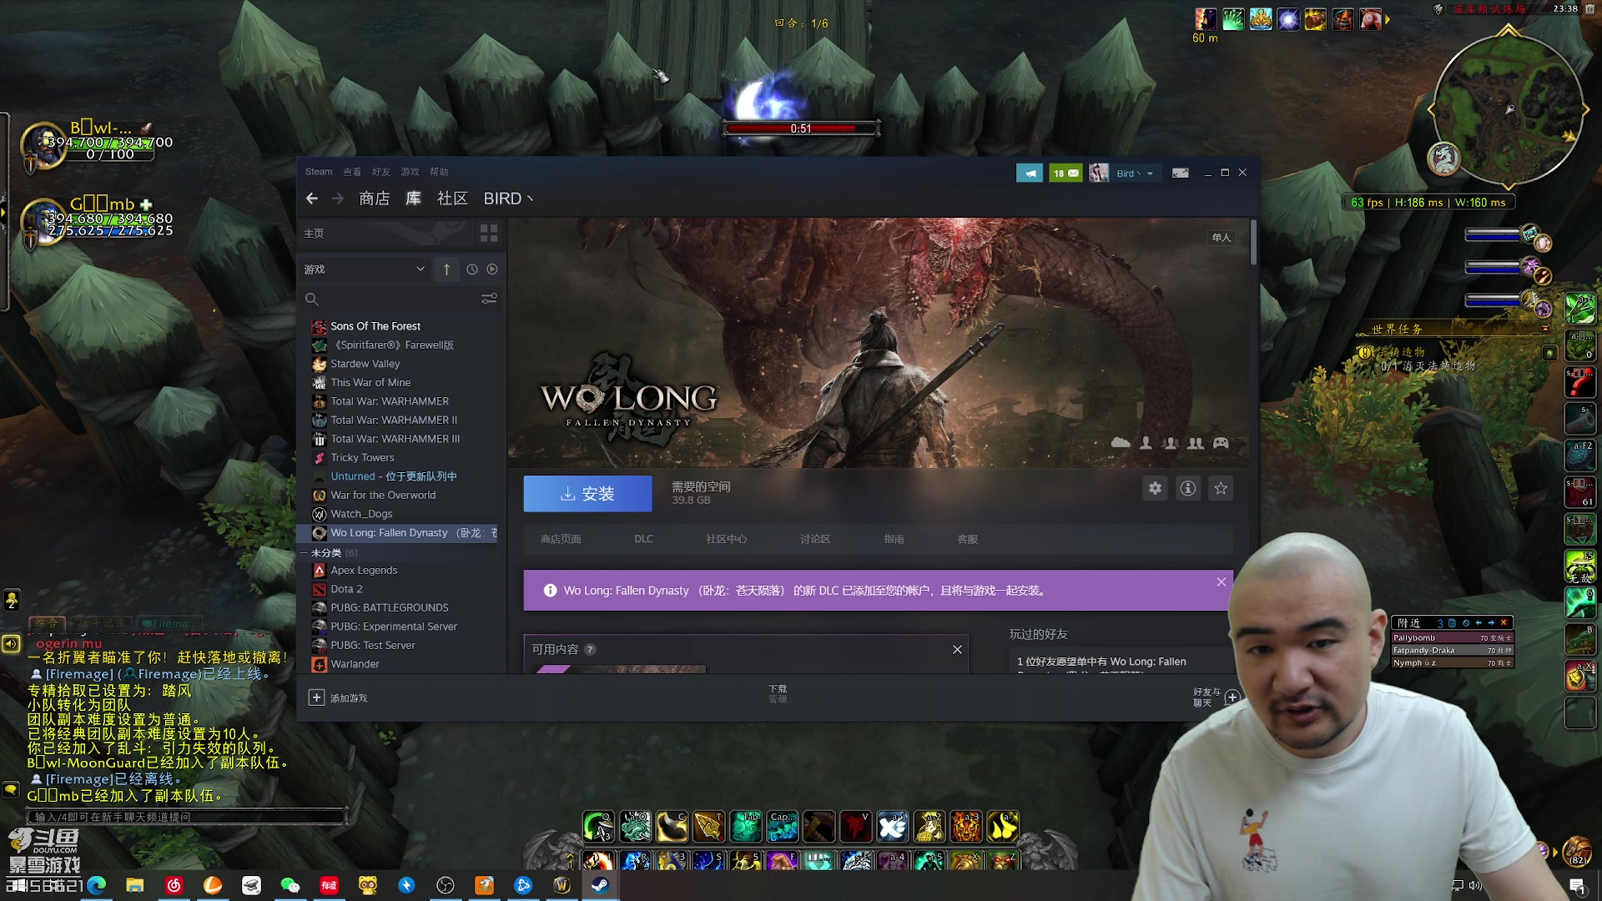Open Wo Long game settings gear
This screenshot has width=1602, height=901.
pyautogui.click(x=1155, y=489)
